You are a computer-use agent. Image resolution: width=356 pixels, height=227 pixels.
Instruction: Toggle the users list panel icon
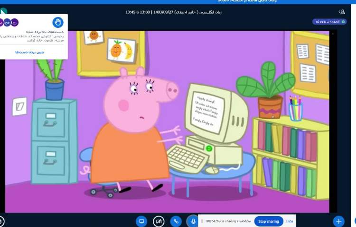[x=341, y=11]
